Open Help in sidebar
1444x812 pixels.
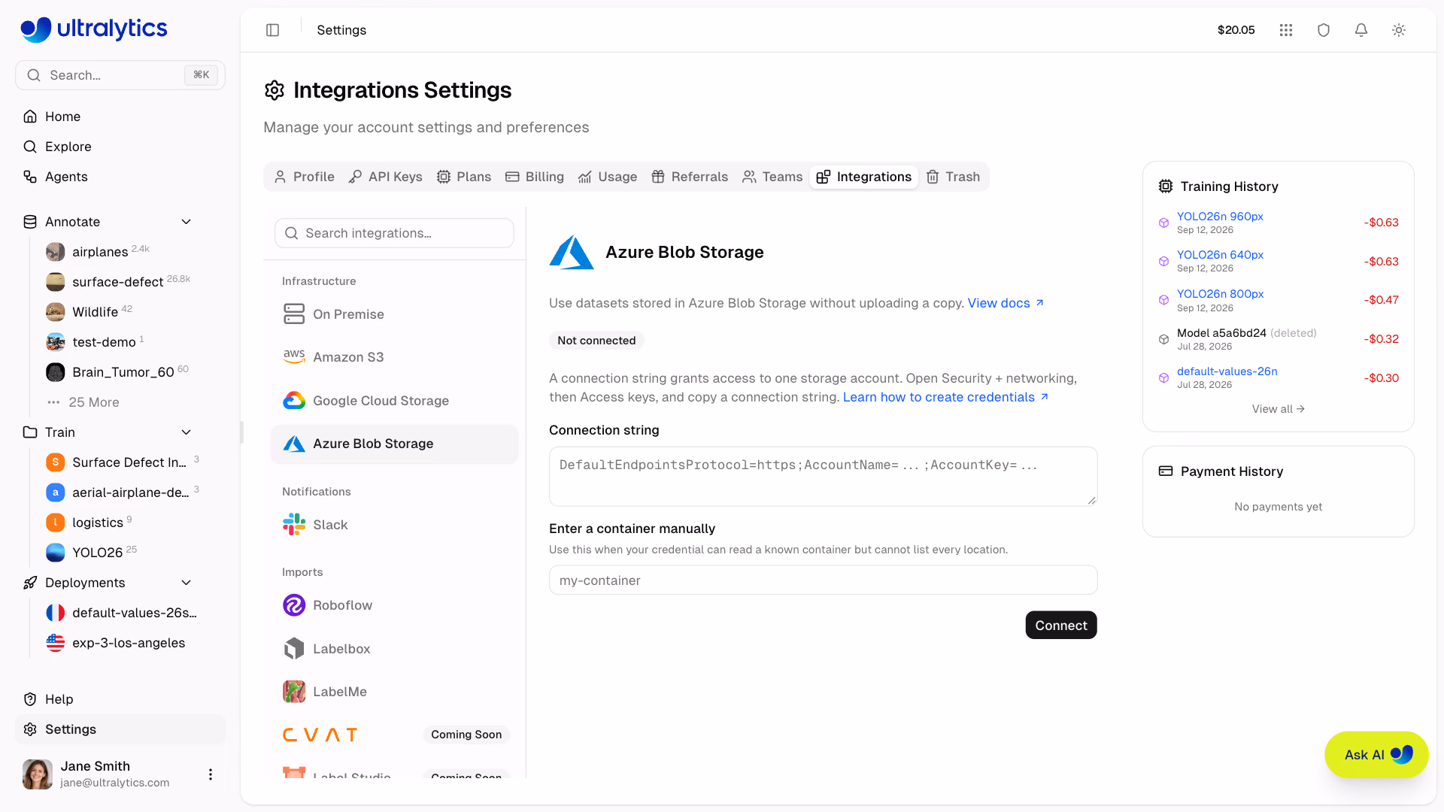(120, 699)
